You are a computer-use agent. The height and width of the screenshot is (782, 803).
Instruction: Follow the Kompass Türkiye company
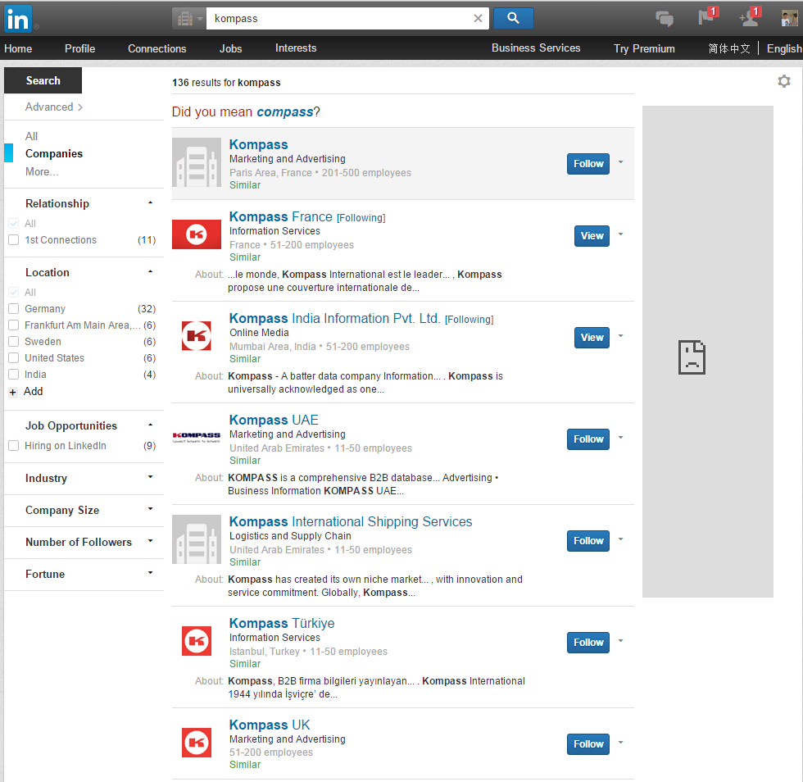[x=588, y=642]
